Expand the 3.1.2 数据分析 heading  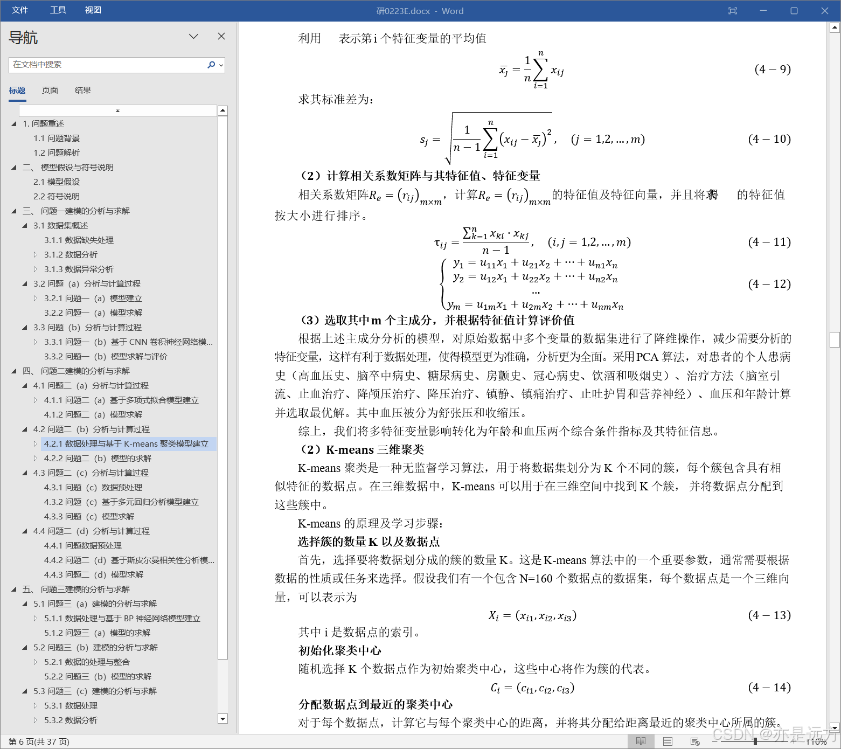click(36, 255)
